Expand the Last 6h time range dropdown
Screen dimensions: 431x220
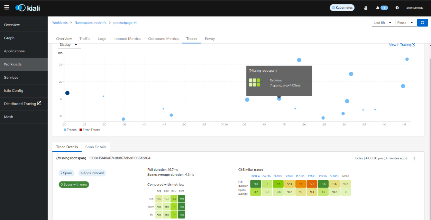click(x=383, y=23)
